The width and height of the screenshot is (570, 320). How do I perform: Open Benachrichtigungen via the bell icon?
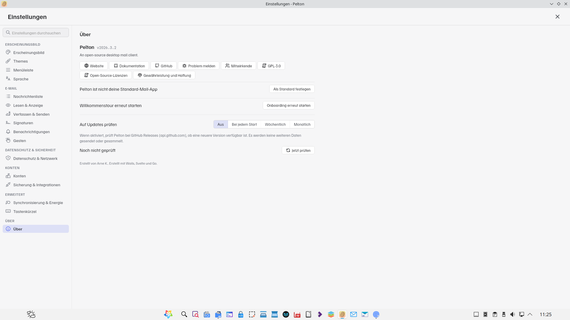click(8, 132)
